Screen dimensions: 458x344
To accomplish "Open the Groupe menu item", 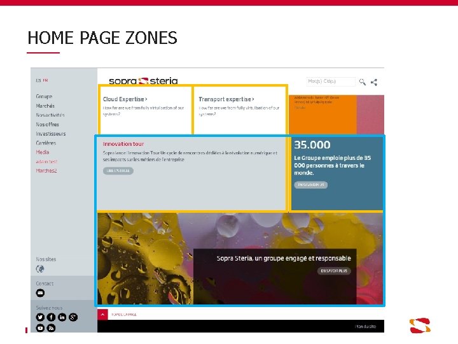I will click(x=44, y=96).
